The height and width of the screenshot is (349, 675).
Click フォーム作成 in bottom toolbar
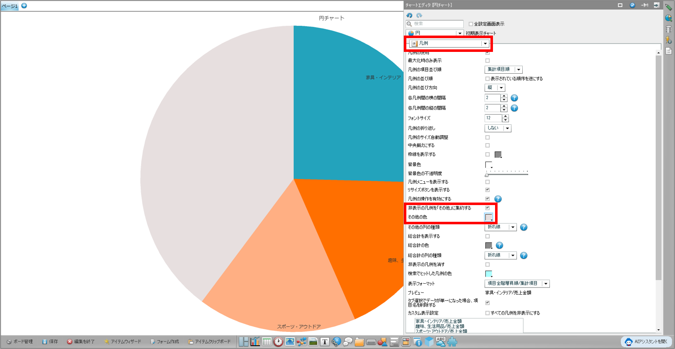(x=164, y=342)
